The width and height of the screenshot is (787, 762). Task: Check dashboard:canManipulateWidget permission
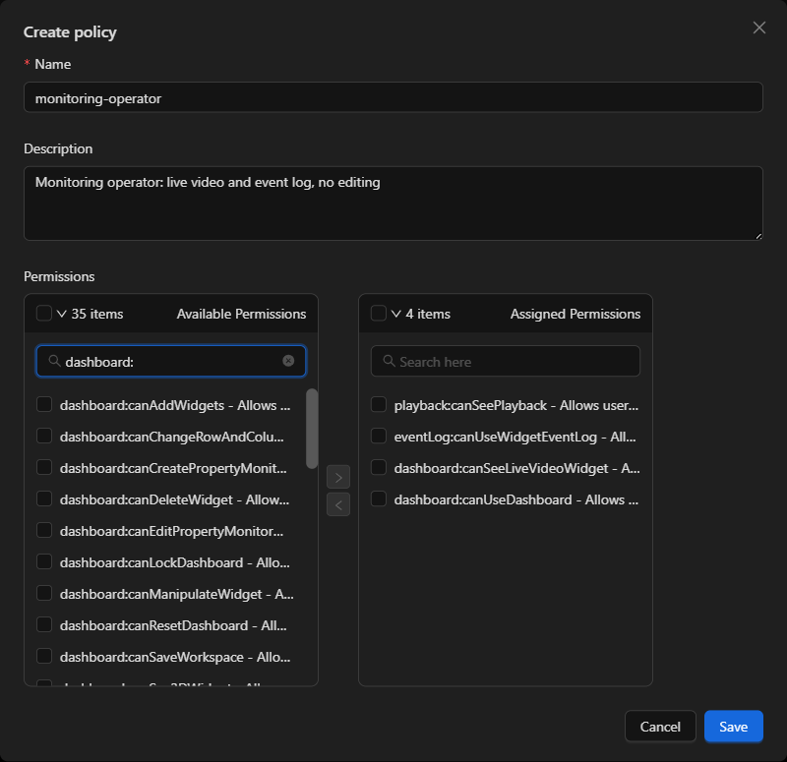[x=44, y=593]
